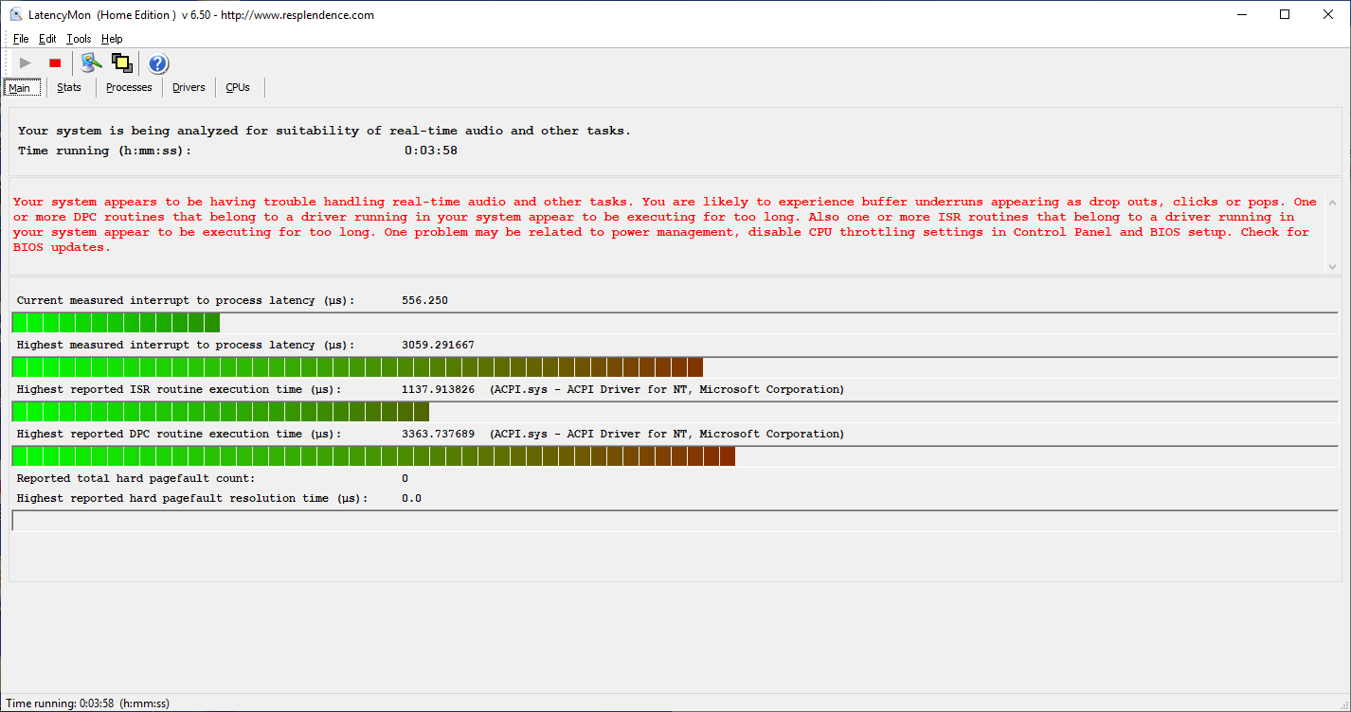Click the 'Your system is being analyzed' heading
The width and height of the screenshot is (1351, 712).
click(x=324, y=131)
